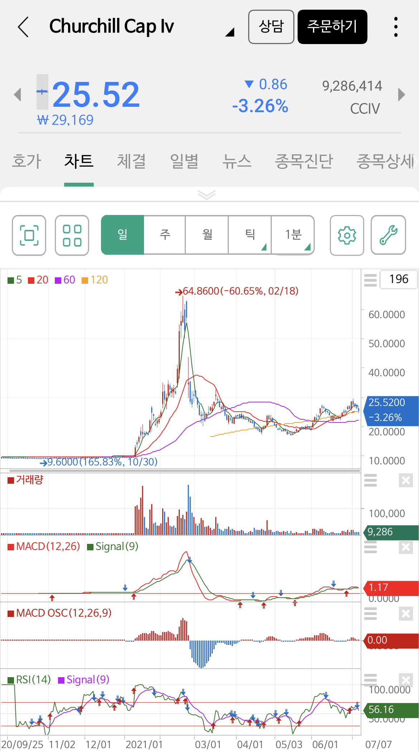Click the 64.8600 high price marker
The image size is (419, 751).
(237, 291)
